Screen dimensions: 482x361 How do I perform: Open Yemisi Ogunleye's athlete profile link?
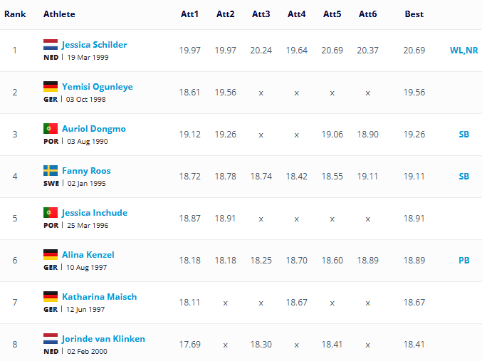(x=98, y=87)
